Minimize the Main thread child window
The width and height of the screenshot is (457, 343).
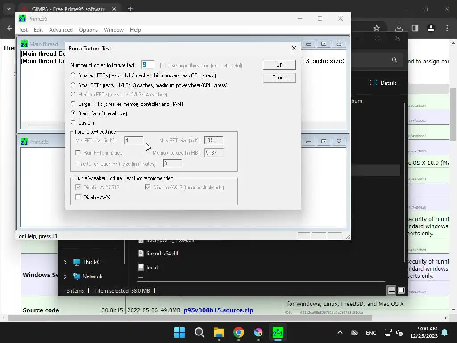click(x=309, y=44)
